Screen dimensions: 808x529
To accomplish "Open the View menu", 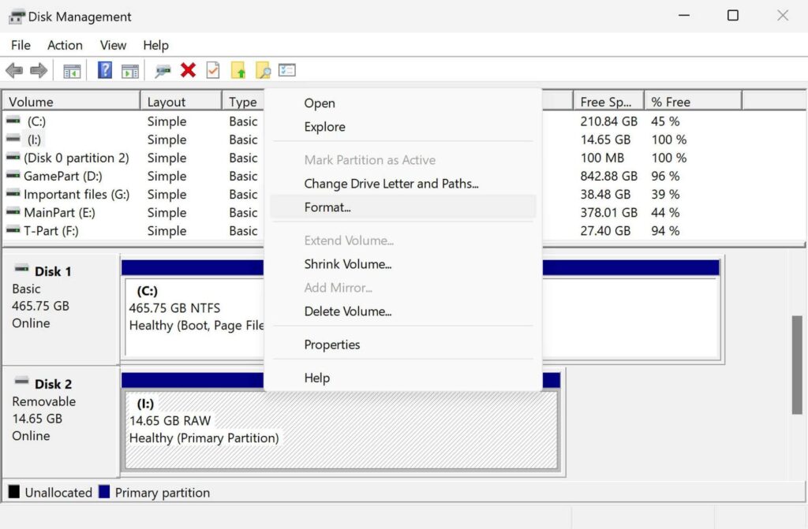I will (x=112, y=45).
